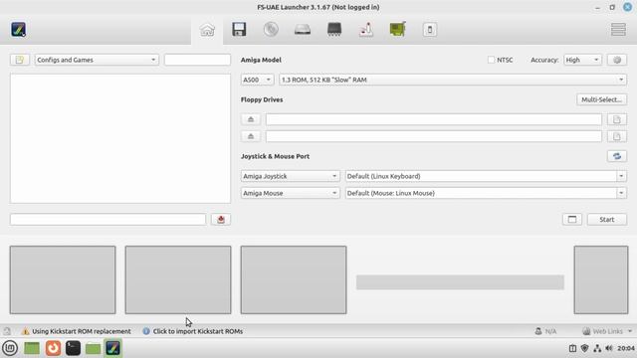Open the Hard Drives tab

pyautogui.click(x=303, y=29)
